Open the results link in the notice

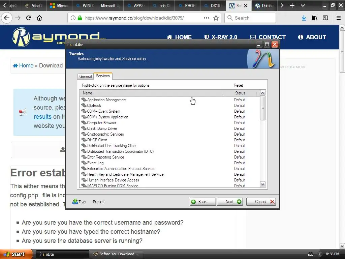pyautogui.click(x=42, y=116)
